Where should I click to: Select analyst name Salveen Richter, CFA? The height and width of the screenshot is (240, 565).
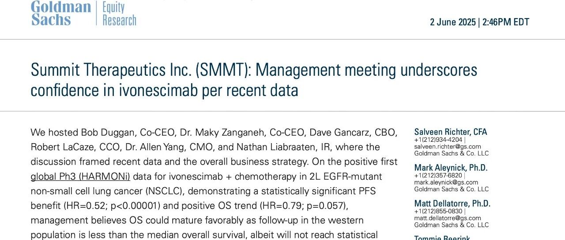(x=451, y=132)
